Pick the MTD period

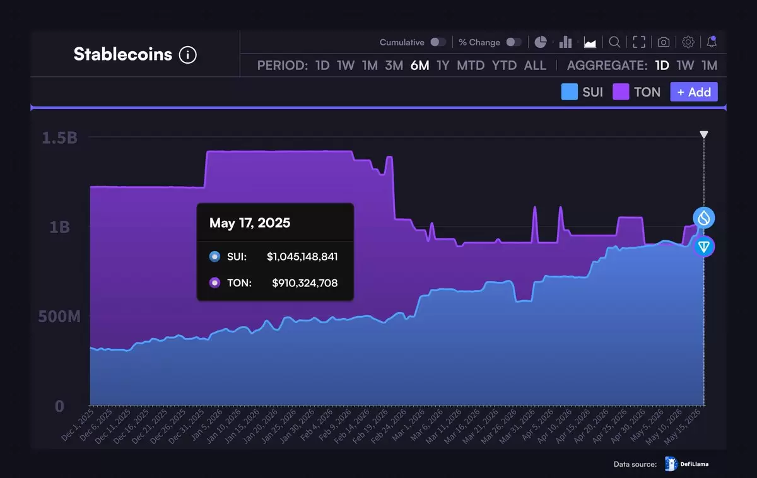click(x=471, y=66)
